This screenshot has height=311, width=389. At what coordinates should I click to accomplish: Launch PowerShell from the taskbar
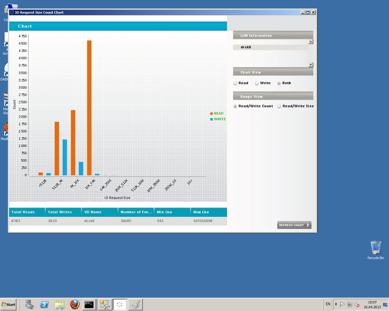click(x=44, y=305)
